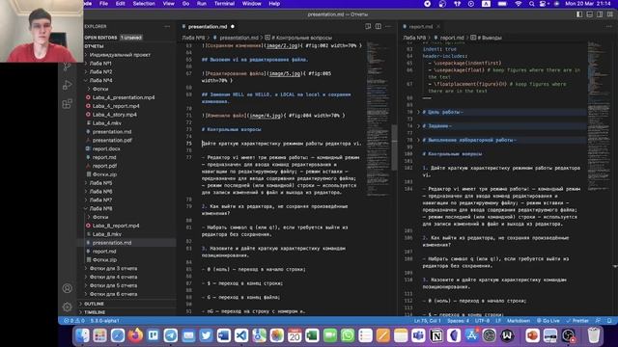Expand the TIMELINE section
The height and width of the screenshot is (347, 618).
point(95,312)
